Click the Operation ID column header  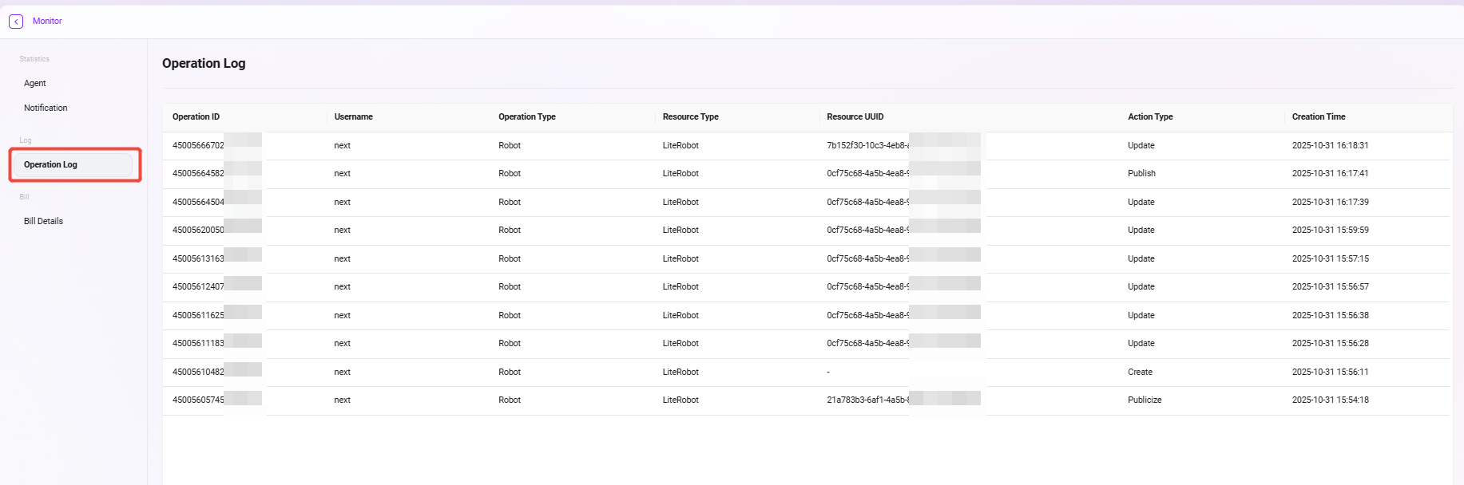coord(196,117)
